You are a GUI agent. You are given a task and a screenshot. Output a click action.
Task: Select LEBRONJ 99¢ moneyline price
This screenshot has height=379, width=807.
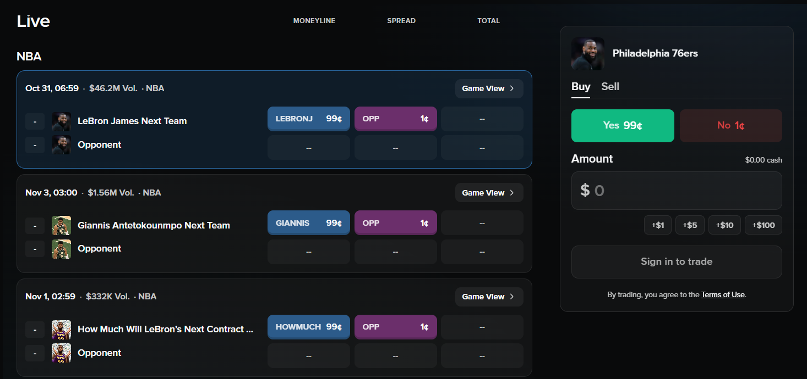pyautogui.click(x=309, y=119)
